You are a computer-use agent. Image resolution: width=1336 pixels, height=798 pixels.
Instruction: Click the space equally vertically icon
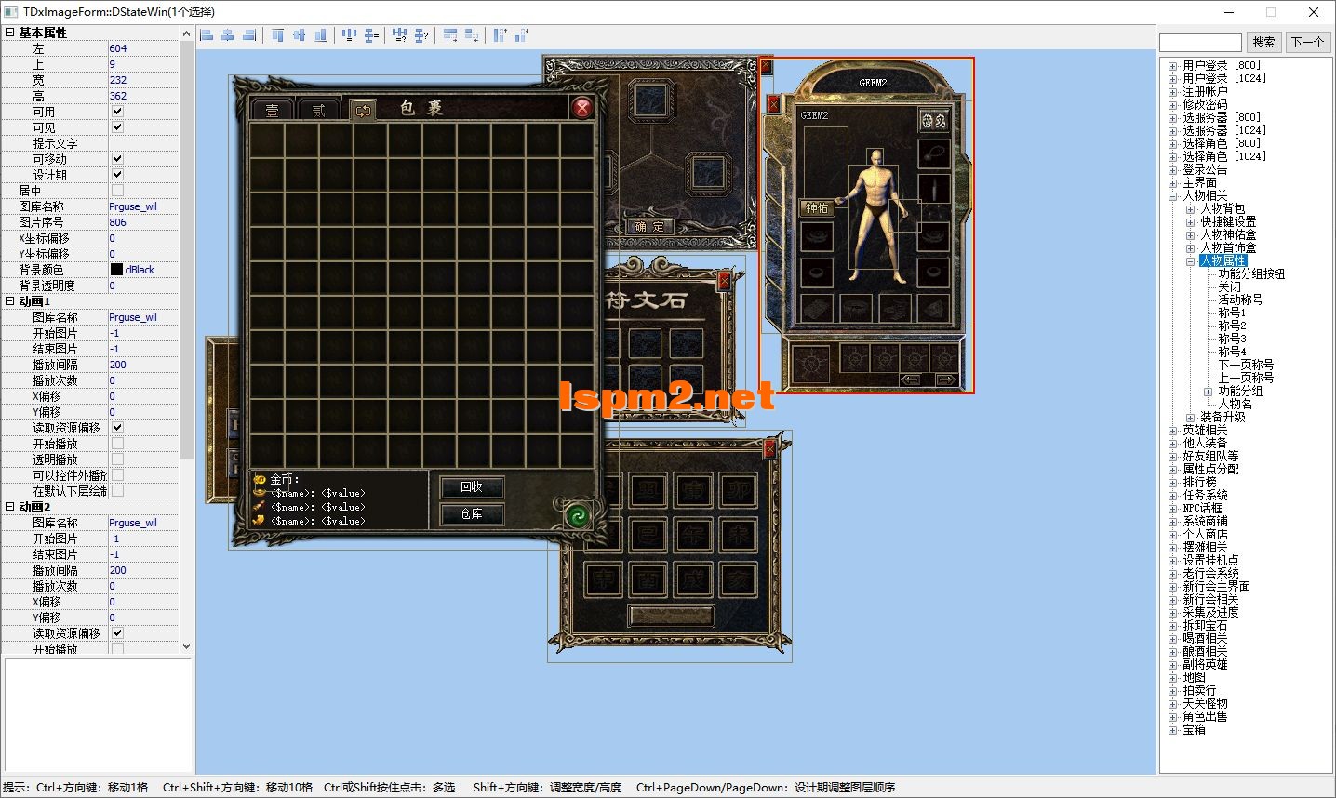370,35
